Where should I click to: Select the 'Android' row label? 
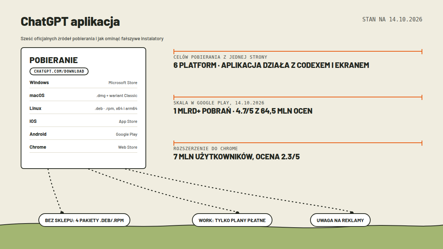pos(38,134)
